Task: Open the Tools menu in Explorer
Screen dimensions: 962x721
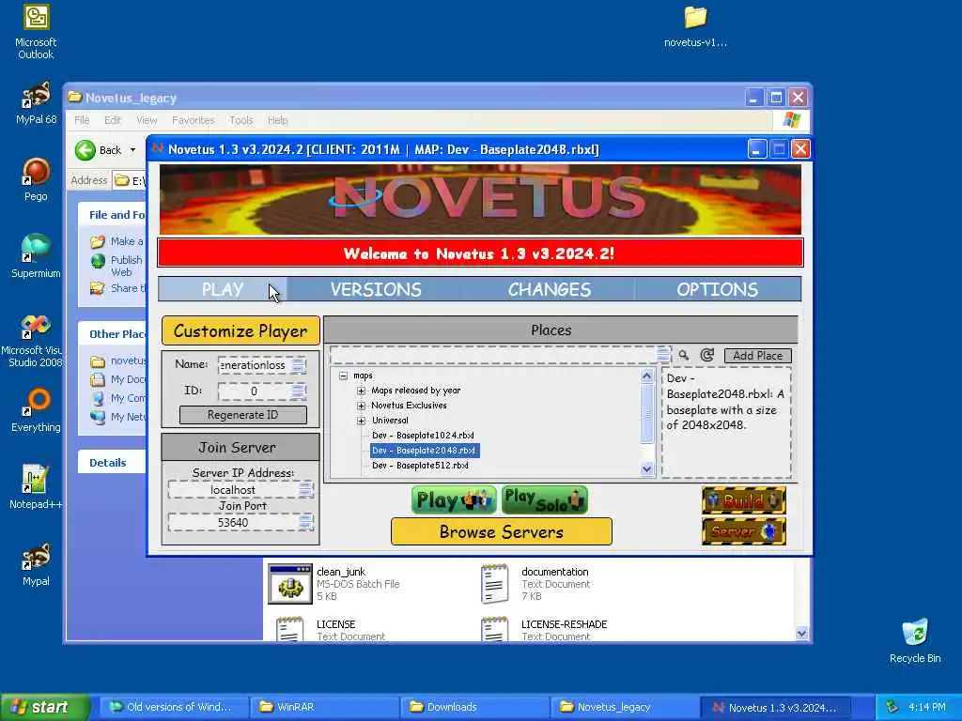Action: [x=241, y=120]
